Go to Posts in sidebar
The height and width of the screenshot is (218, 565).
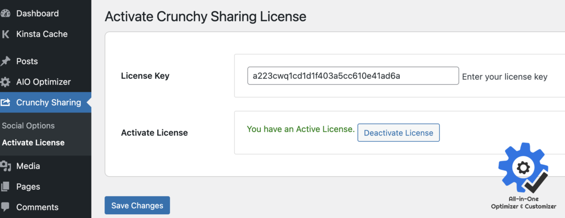point(27,61)
